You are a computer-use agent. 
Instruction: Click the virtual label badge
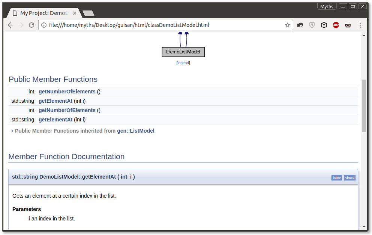tap(350, 178)
